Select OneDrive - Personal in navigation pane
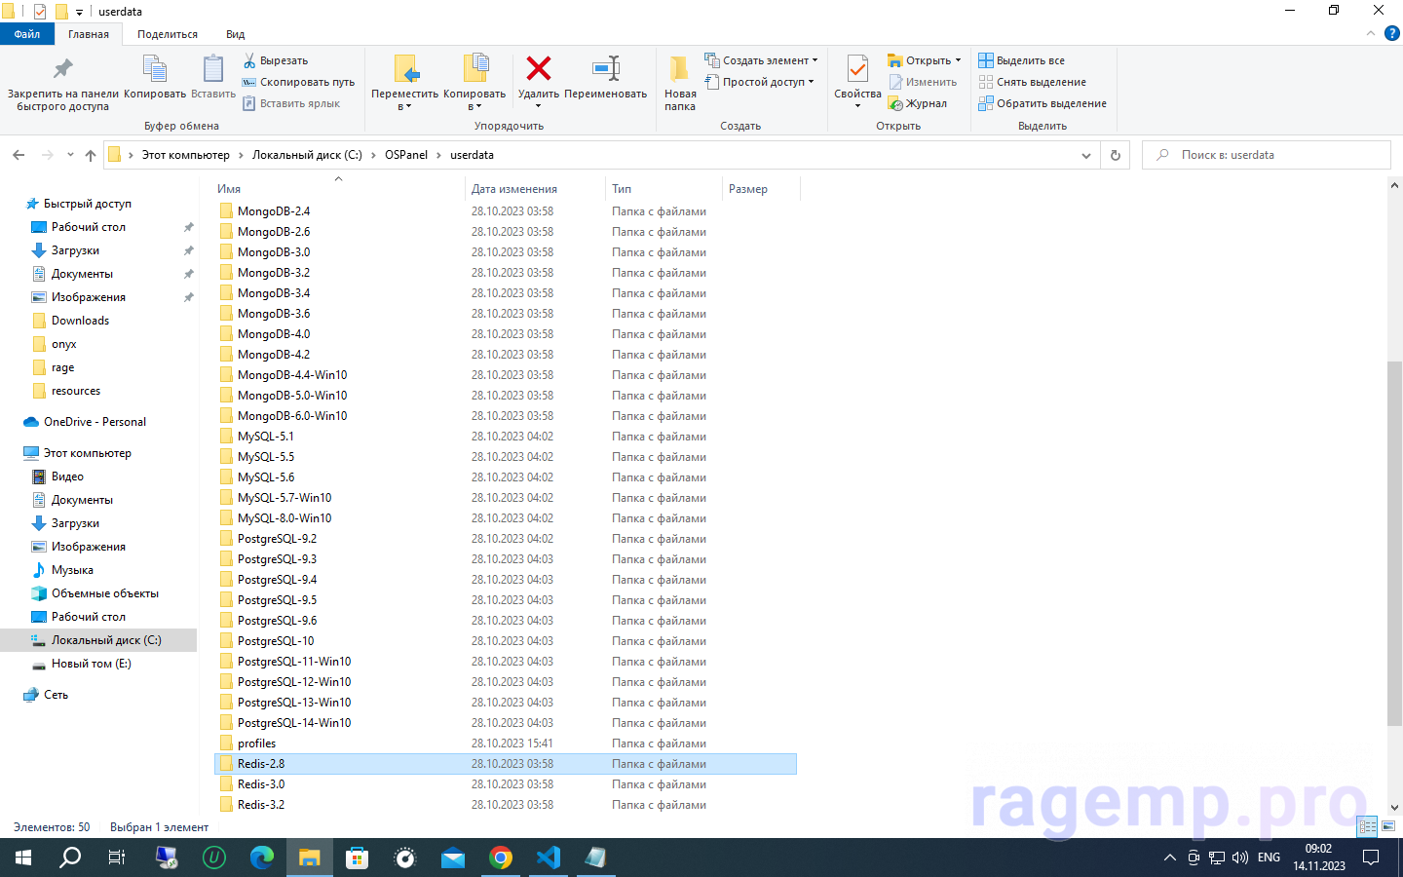Viewport: 1403px width, 877px height. [x=95, y=422]
